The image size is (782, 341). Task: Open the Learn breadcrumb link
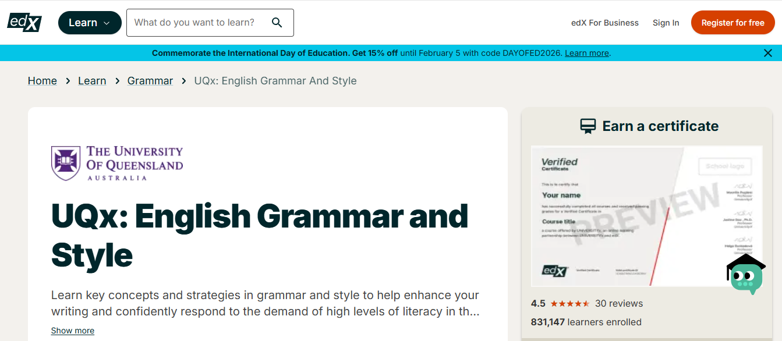pyautogui.click(x=92, y=81)
